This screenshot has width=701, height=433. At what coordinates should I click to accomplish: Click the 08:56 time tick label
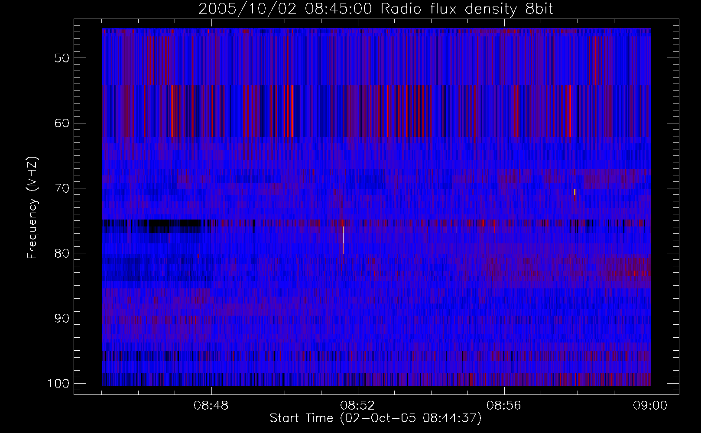(x=504, y=406)
